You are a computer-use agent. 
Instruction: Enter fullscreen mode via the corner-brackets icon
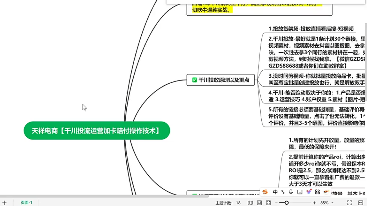coord(350,203)
